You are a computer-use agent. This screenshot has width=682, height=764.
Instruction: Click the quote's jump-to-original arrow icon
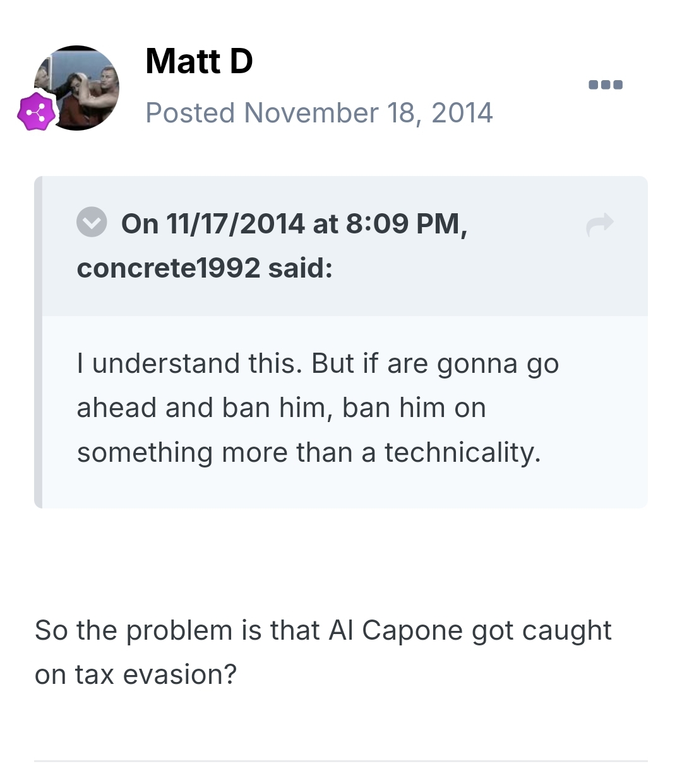tap(599, 225)
